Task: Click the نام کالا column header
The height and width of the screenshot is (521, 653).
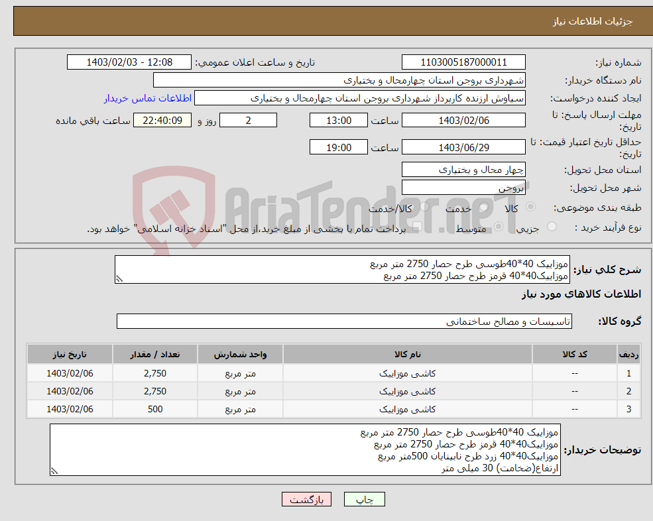Action: point(407,355)
